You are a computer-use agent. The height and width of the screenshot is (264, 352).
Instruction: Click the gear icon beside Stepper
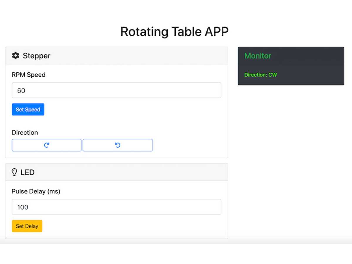pyautogui.click(x=16, y=55)
